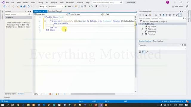This screenshot has width=191, height=107.
Task: Pin the Toolbox panel with auto-hide icon
Action: pyautogui.click(x=28, y=11)
